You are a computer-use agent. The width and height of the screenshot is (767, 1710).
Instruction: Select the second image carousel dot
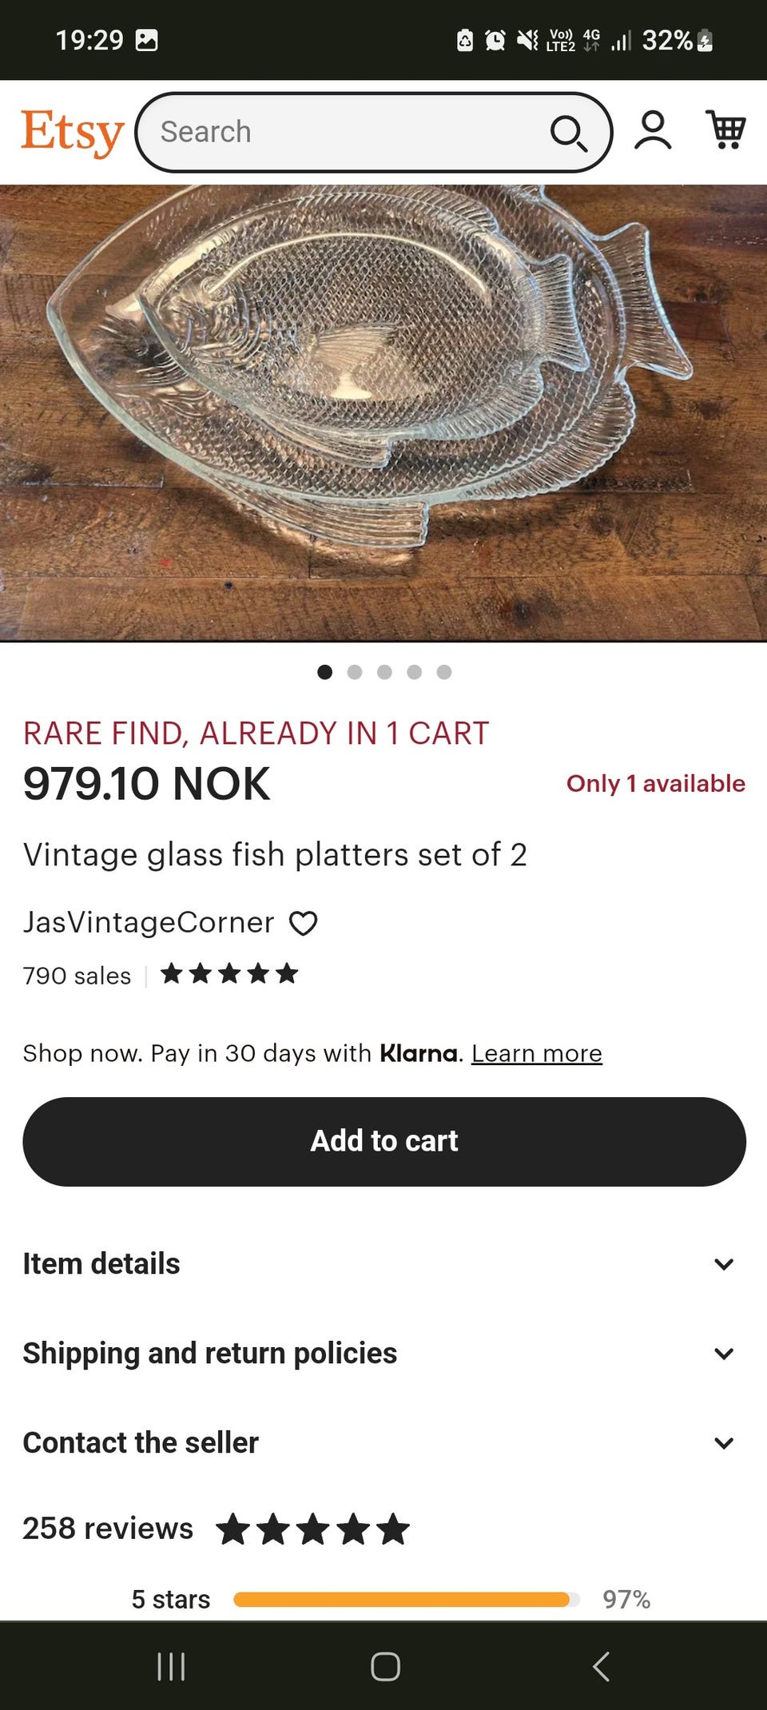pyautogui.click(x=355, y=672)
